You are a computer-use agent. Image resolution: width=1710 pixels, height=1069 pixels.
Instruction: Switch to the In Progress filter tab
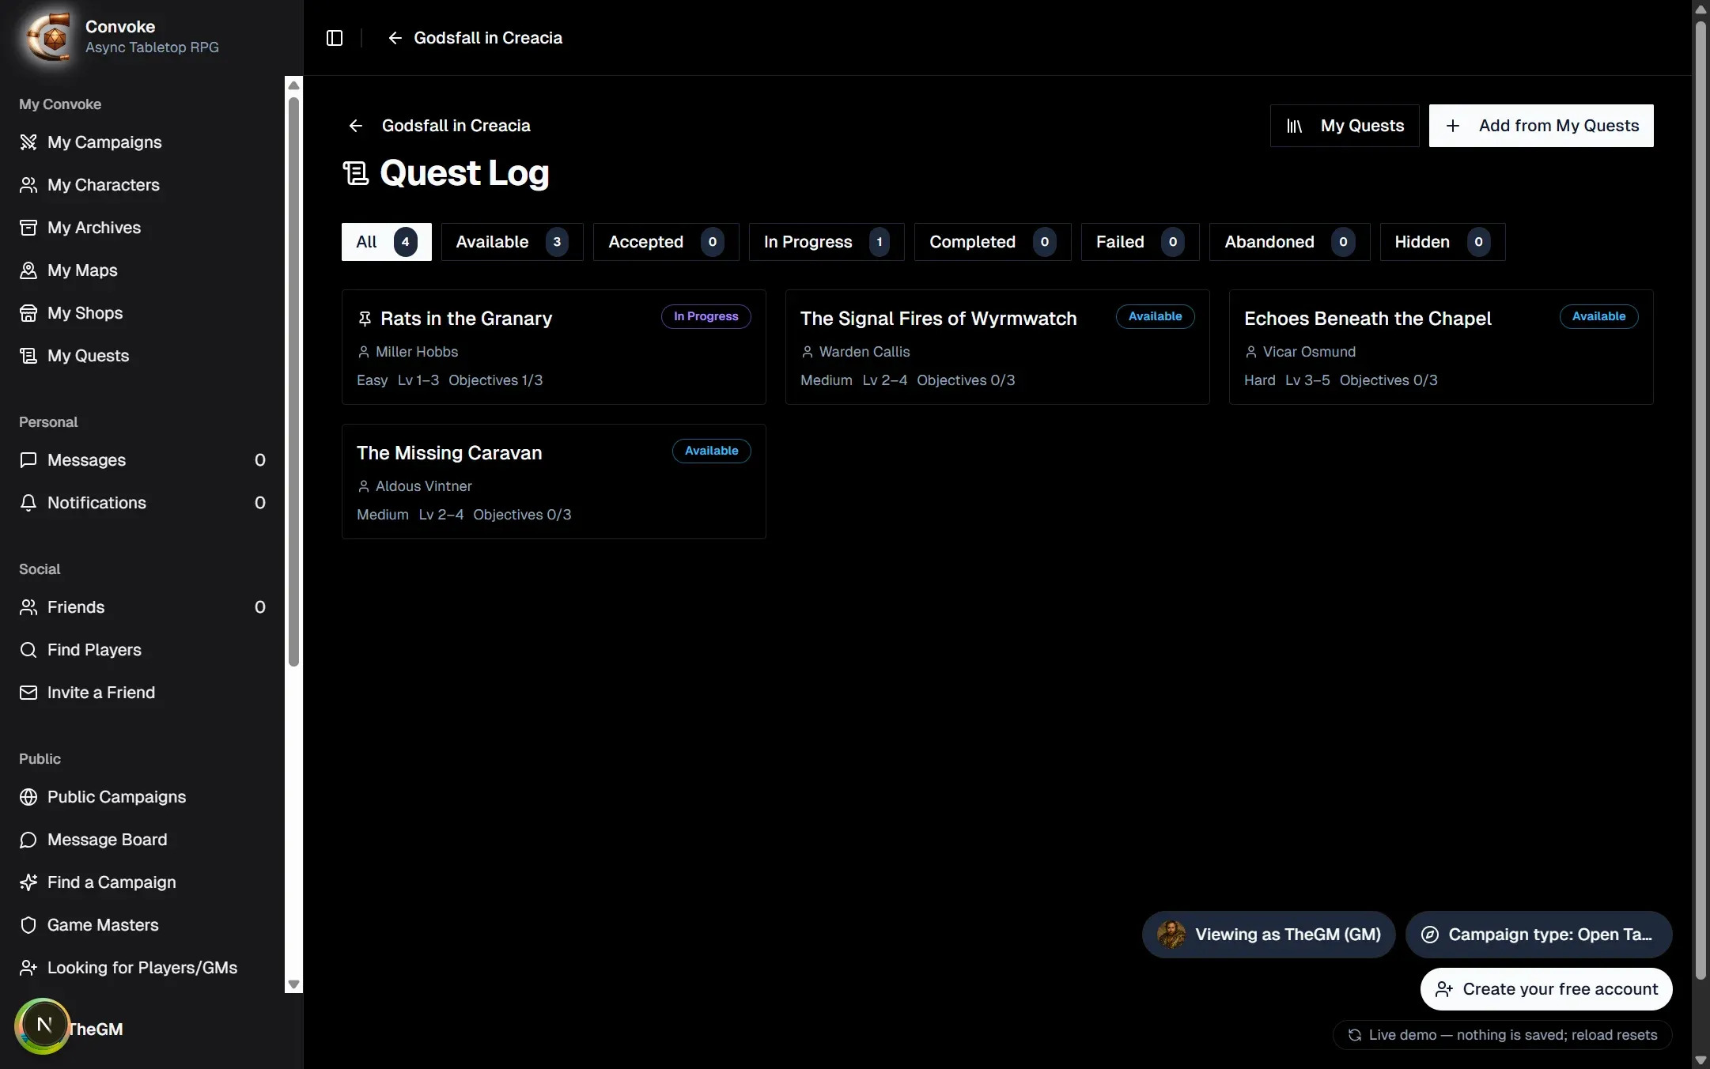point(827,242)
